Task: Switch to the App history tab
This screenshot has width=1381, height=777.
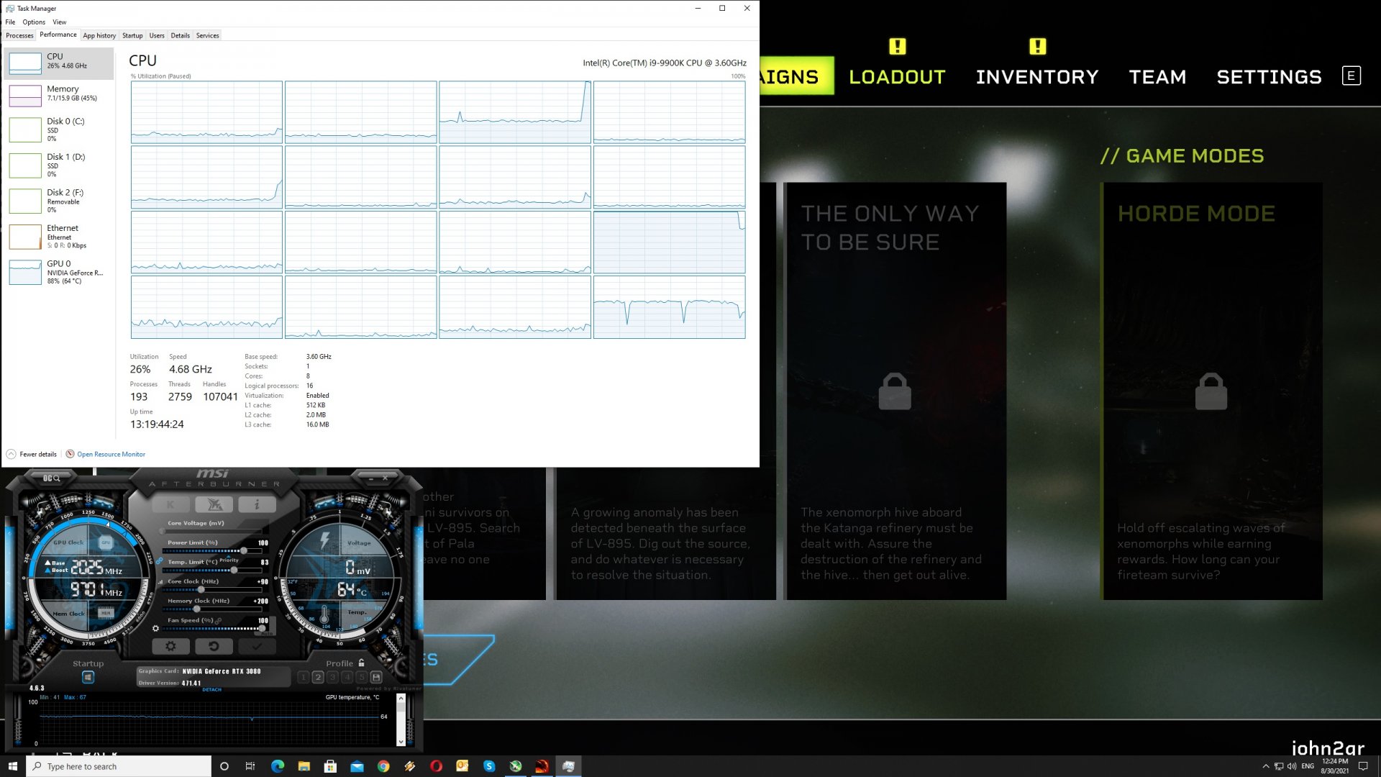Action: click(99, 35)
